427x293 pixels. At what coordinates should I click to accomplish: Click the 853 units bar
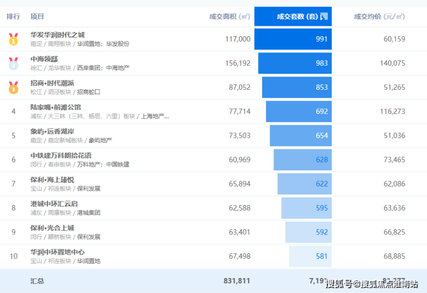click(x=297, y=87)
